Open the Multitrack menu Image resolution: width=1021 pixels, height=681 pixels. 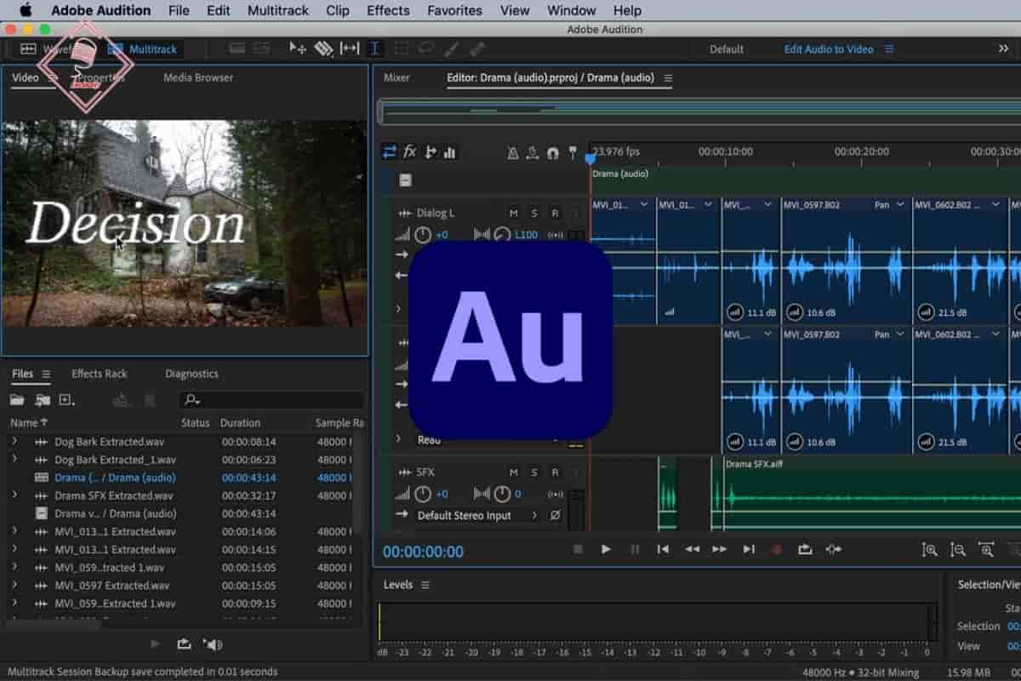pyautogui.click(x=277, y=10)
